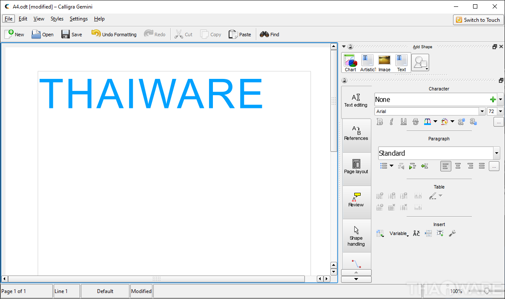Open background color dropdown arrow
The width and height of the screenshot is (505, 299).
(x=452, y=122)
